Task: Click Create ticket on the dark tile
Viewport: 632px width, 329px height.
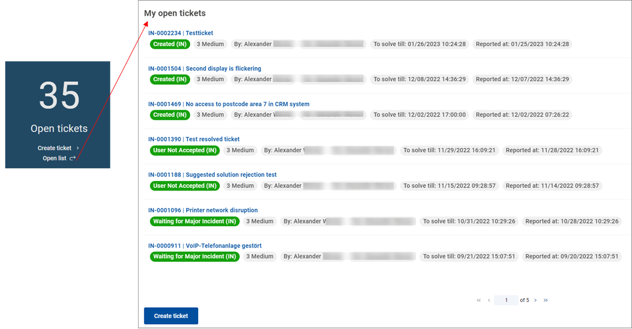Action: (55, 147)
